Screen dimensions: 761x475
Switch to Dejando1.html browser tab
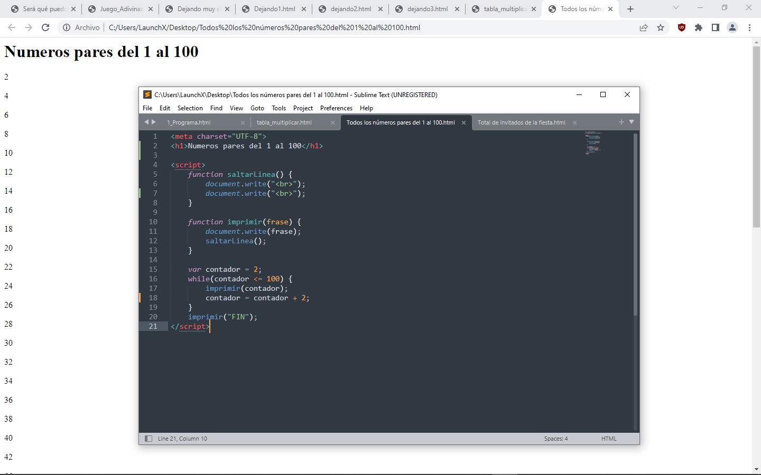pyautogui.click(x=274, y=9)
